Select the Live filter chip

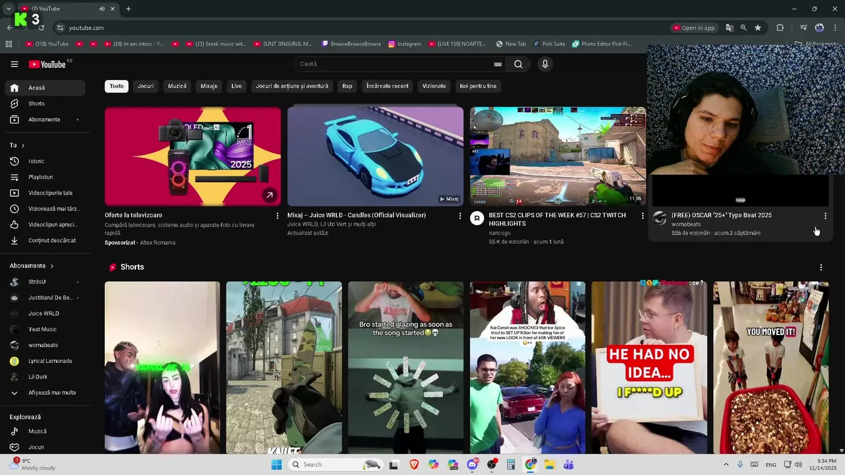tap(236, 86)
